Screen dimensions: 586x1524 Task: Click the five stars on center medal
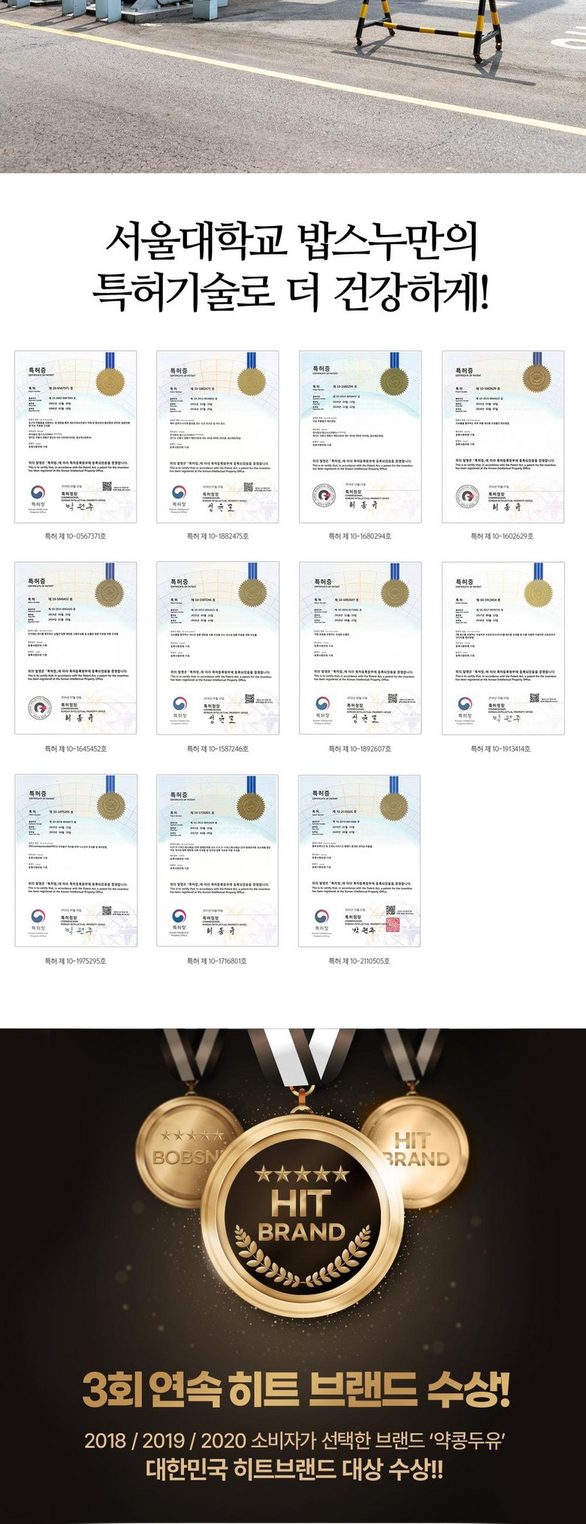coord(302,1173)
